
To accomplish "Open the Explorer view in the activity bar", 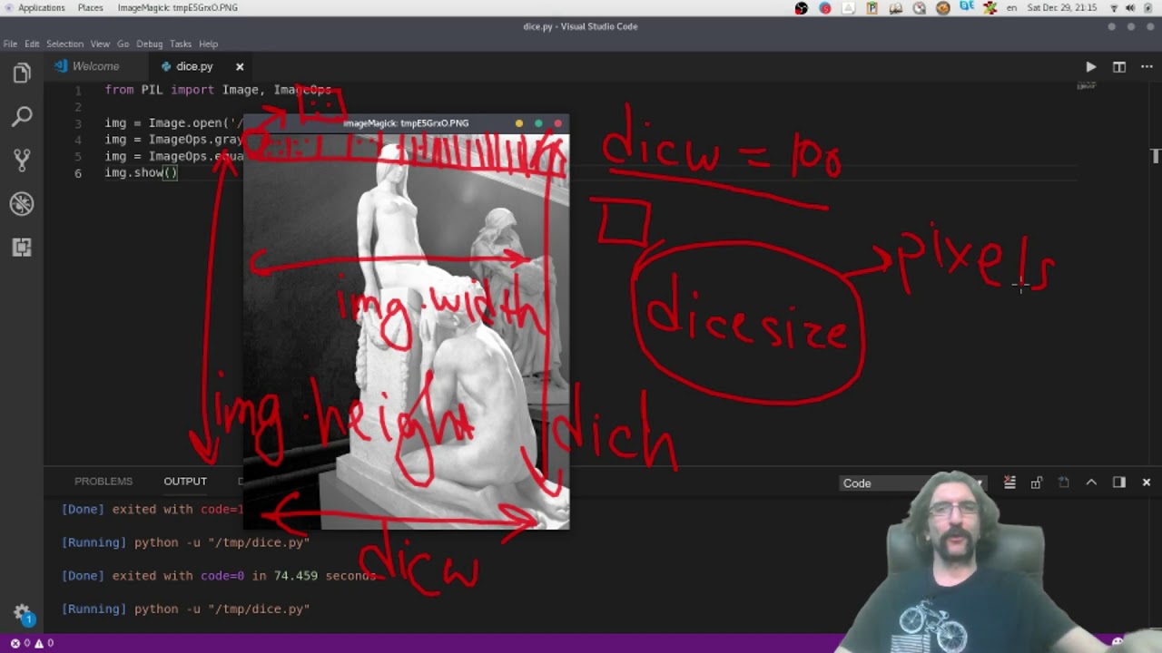I will [22, 73].
